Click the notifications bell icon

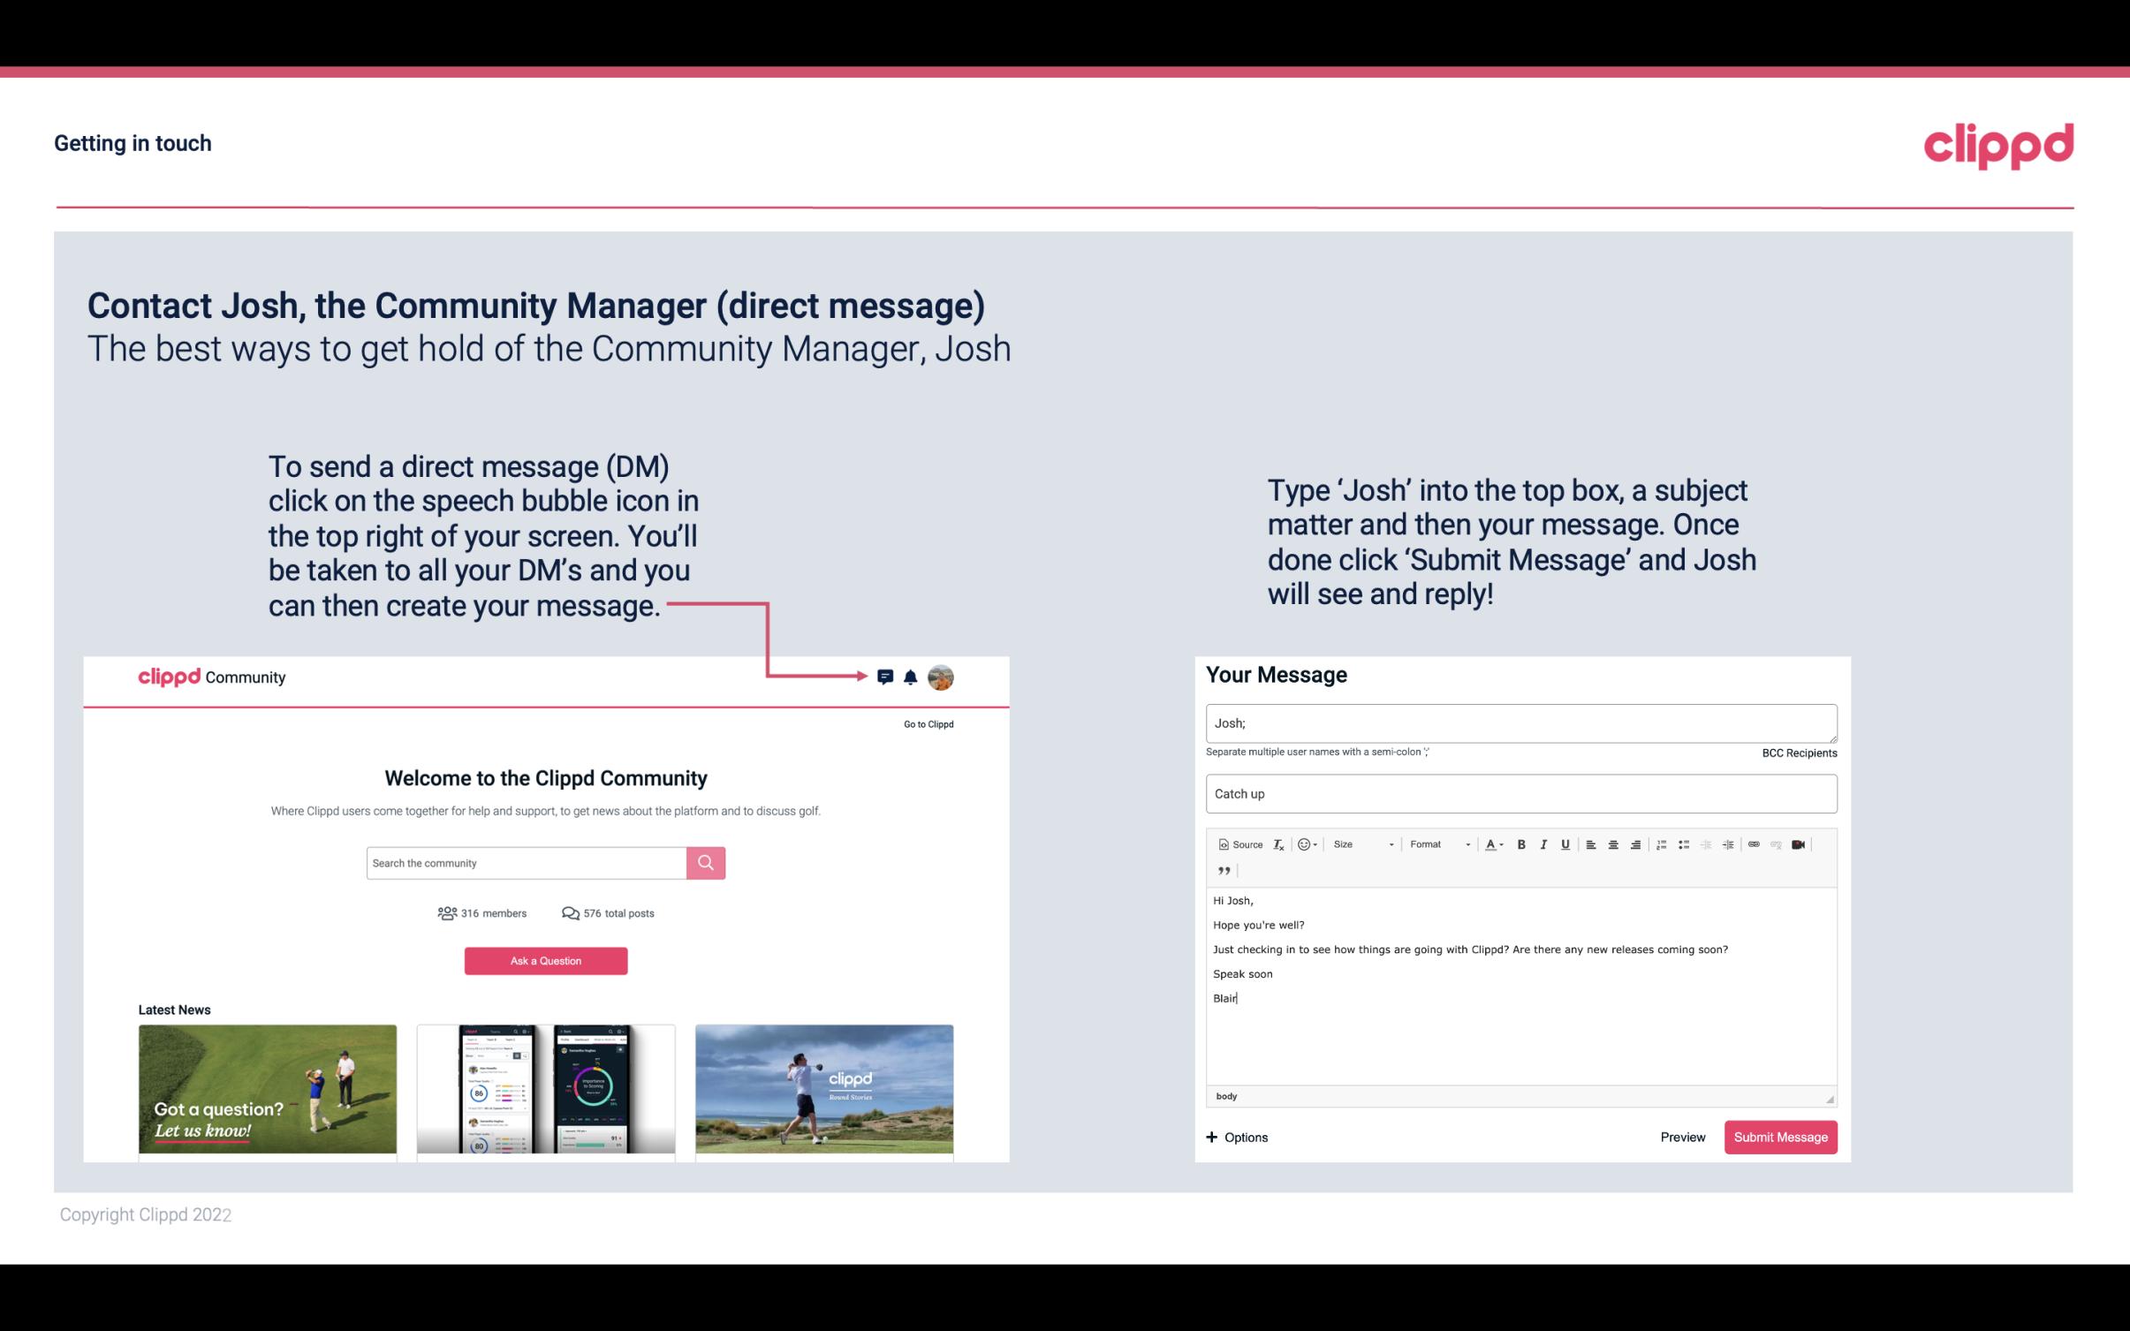coord(911,677)
